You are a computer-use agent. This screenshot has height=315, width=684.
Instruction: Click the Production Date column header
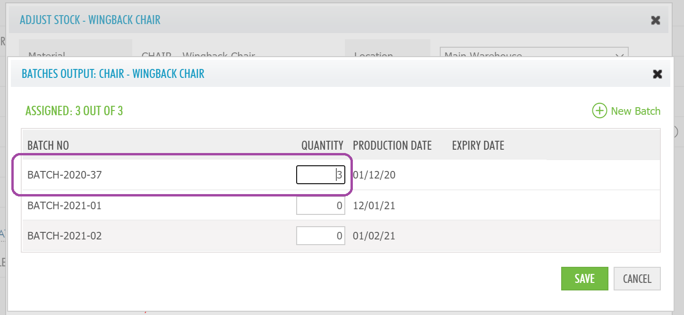pos(392,145)
